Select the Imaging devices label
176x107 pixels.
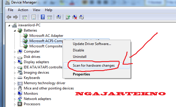[36, 73]
